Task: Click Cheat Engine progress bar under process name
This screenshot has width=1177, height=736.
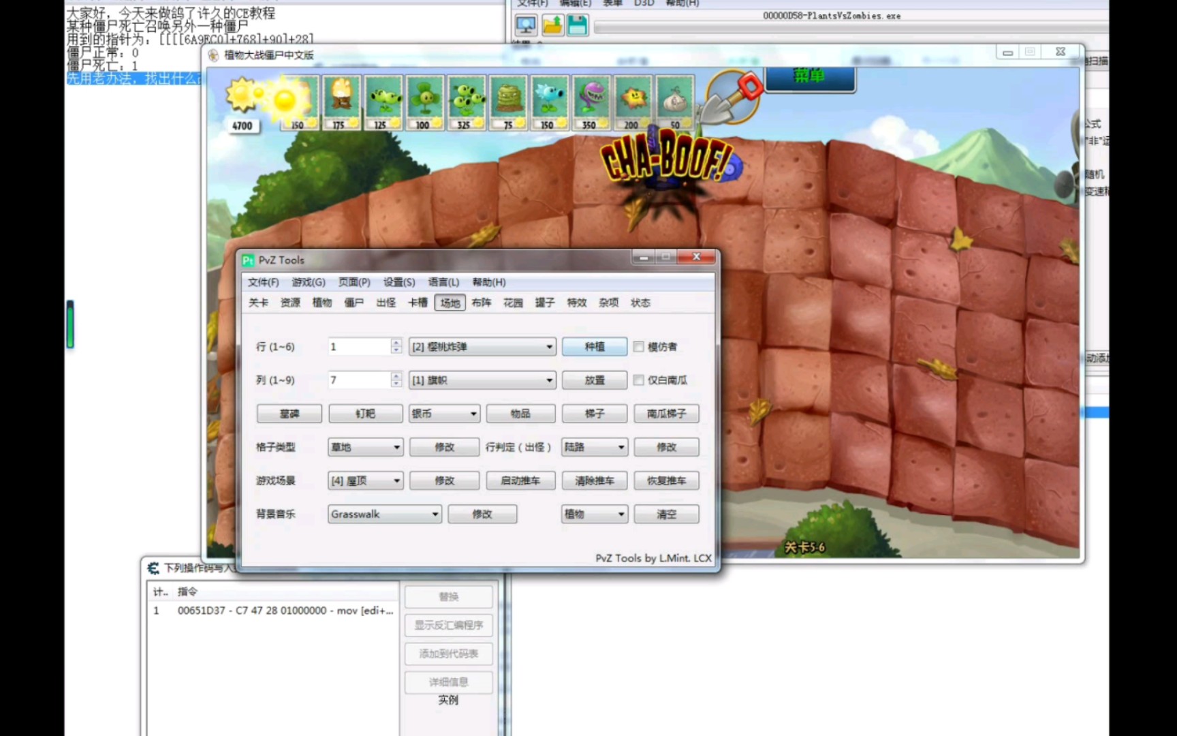Action: (851, 28)
